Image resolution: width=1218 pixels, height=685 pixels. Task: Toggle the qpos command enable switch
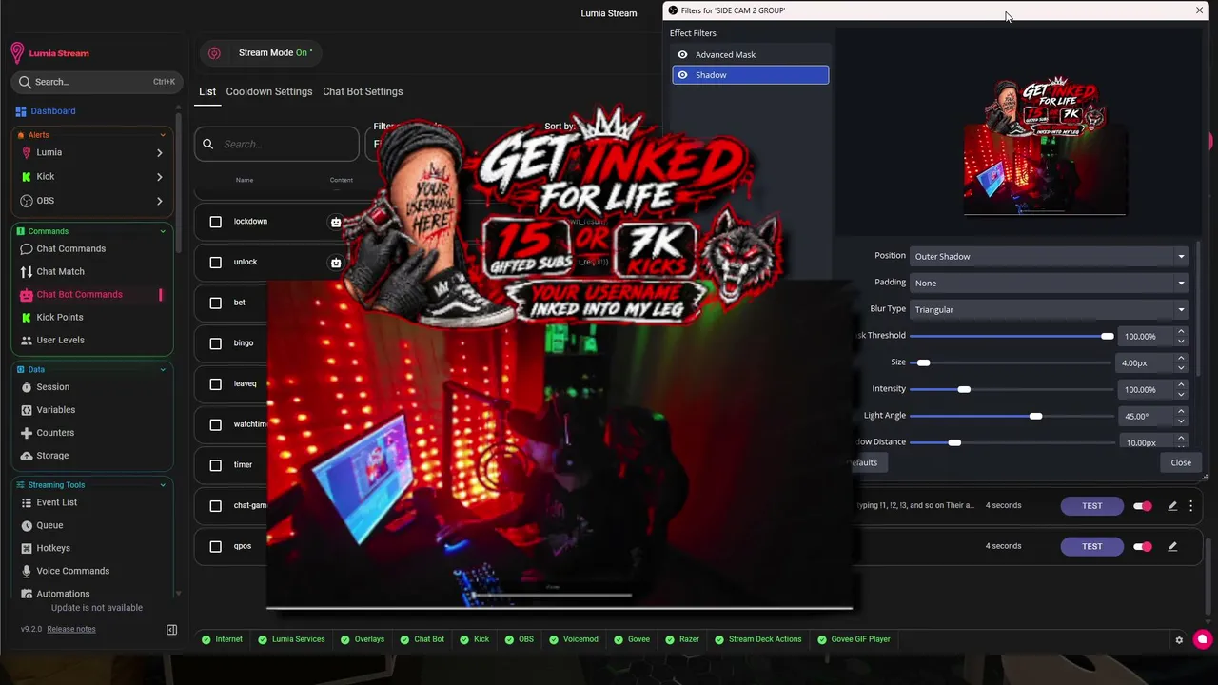1143,547
